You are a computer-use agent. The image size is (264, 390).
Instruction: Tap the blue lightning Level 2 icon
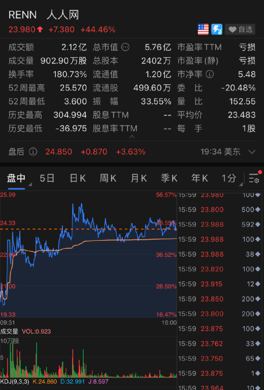pyautogui.click(x=216, y=29)
